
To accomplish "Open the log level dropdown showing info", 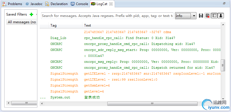I will point(186,16).
